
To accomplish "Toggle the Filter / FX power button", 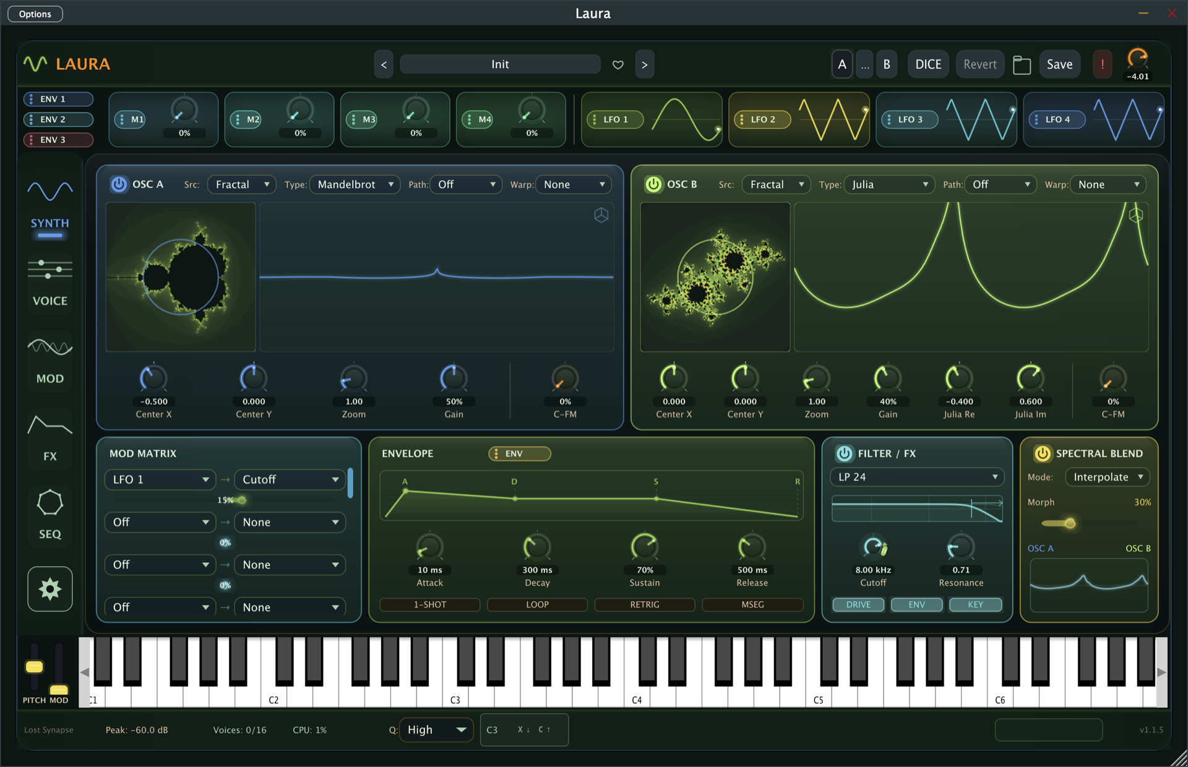I will pos(844,453).
